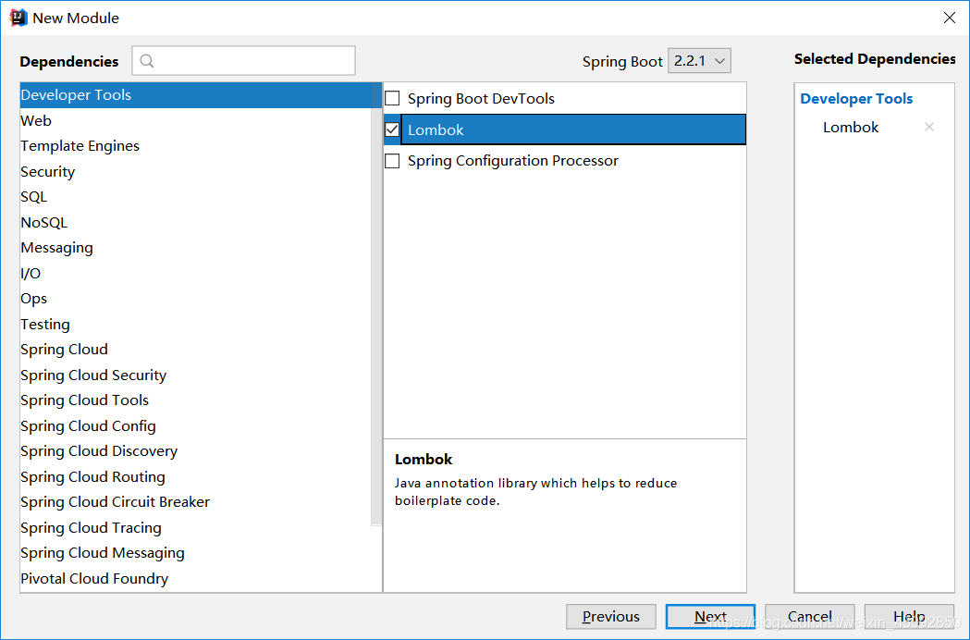This screenshot has height=640, width=970.
Task: Close the New Module dialog
Action: point(949,18)
